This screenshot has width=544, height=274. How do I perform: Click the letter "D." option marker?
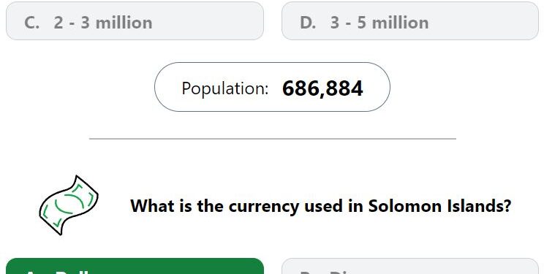308,23
